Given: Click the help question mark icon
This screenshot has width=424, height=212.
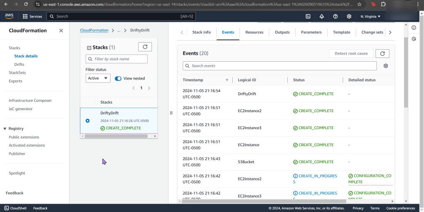Looking at the screenshot, I should pyautogui.click(x=335, y=16).
